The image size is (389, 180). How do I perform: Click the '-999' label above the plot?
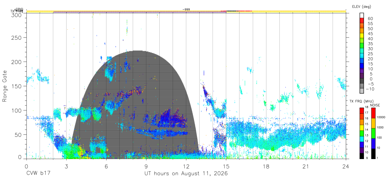coord(186,9)
